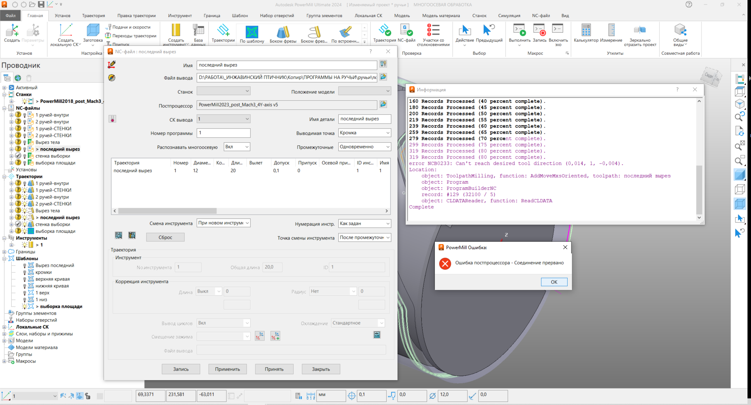Viewport: 751px width, 405px height.
Task: Toggle lightbulb of pattern Вырез последний
Action: pos(25,266)
